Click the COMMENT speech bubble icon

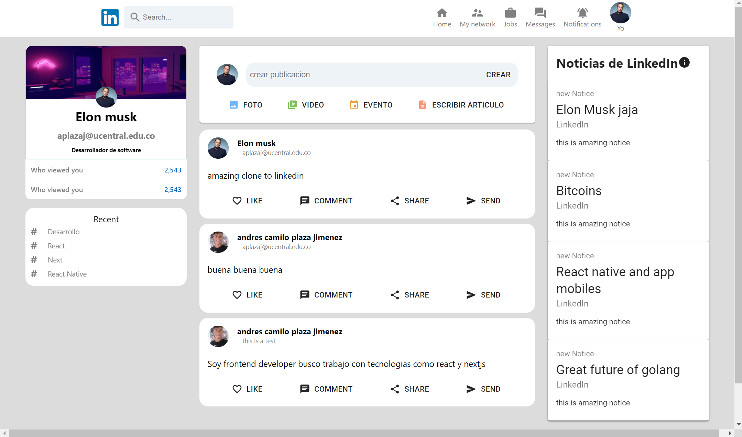pyautogui.click(x=304, y=200)
